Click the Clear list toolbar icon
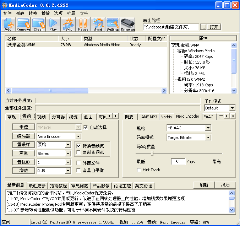Screen dimensions: 240x226 [38, 25]
